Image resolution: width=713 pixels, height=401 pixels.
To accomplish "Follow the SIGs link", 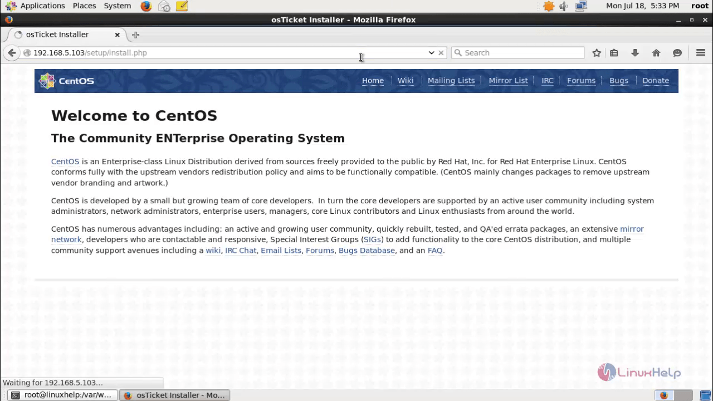I will tap(373, 239).
